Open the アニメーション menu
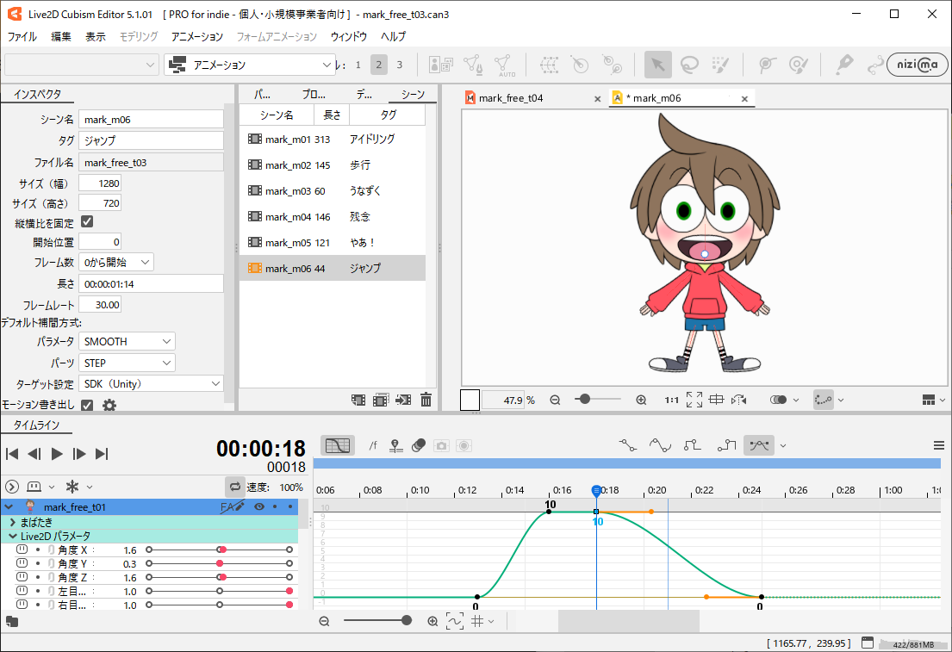Viewport: 952px width, 652px height. [196, 37]
